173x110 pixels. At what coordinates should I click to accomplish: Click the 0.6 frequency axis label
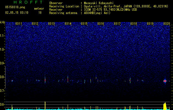(2, 105)
